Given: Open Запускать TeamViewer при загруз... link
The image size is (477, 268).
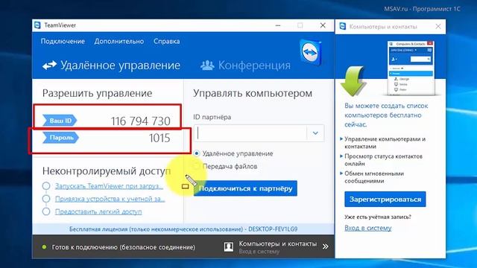Looking at the screenshot, I should click(x=109, y=186).
